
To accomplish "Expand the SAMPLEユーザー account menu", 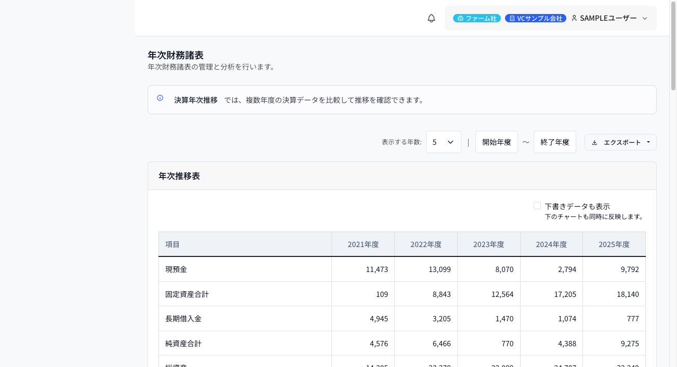I will coord(644,18).
